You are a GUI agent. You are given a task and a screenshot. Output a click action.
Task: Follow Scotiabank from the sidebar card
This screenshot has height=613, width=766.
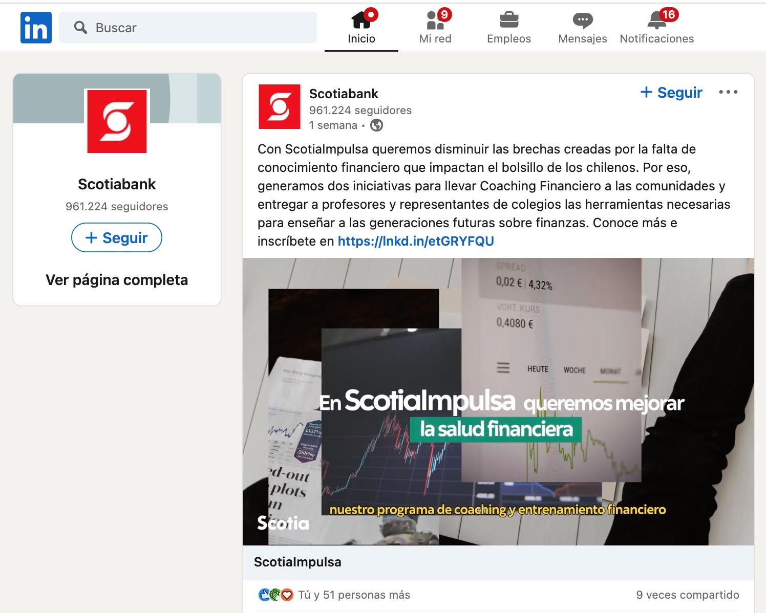coord(117,237)
